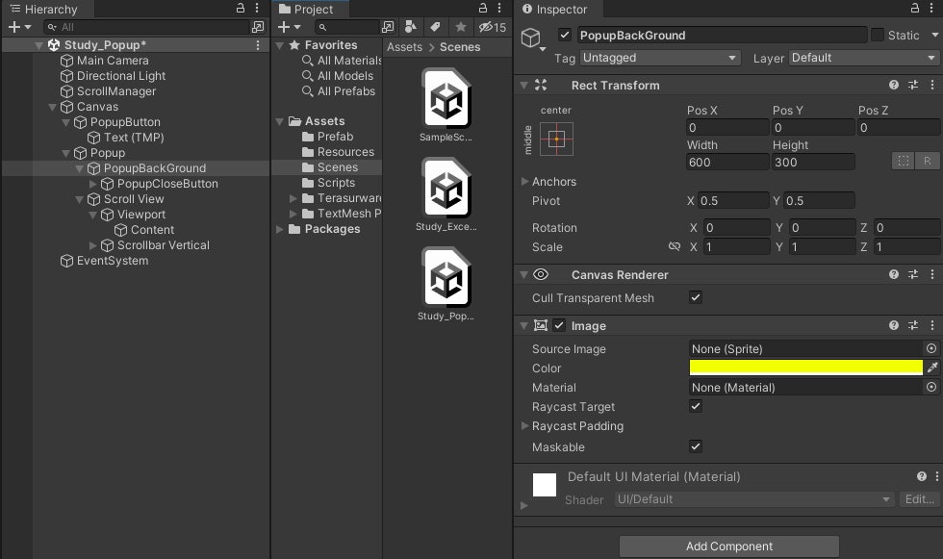
Task: Open Image component help reference
Action: tap(894, 326)
